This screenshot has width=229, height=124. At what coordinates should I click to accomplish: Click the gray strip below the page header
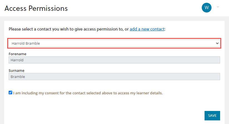114,19
